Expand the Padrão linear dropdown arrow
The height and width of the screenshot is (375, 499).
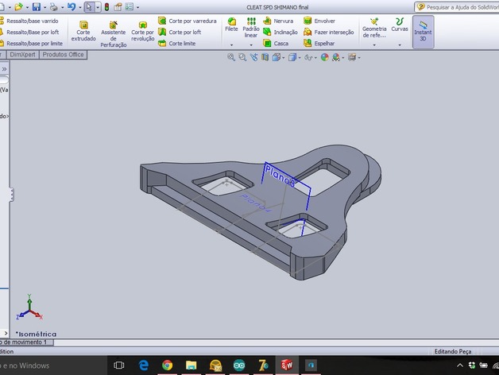click(251, 44)
